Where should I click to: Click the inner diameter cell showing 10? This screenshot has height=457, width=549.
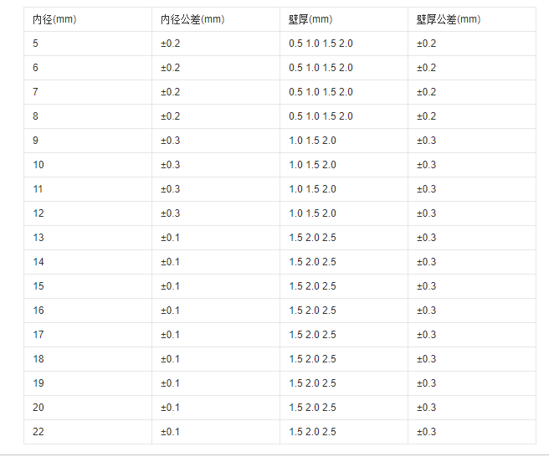click(38, 165)
